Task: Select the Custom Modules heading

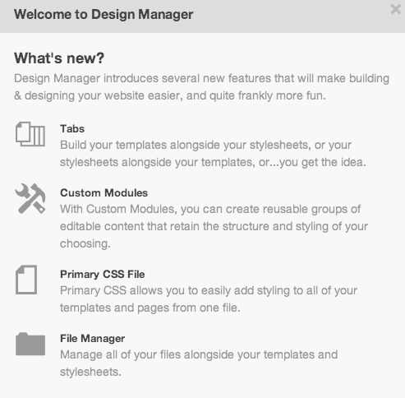Action: 104,193
